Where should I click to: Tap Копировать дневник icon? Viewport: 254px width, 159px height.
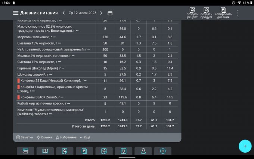click(x=223, y=12)
